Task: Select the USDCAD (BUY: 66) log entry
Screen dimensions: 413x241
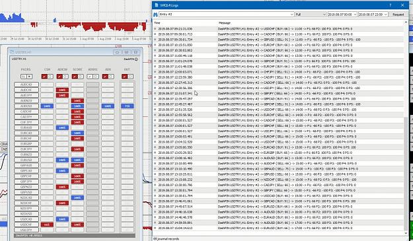Action: 278,195
